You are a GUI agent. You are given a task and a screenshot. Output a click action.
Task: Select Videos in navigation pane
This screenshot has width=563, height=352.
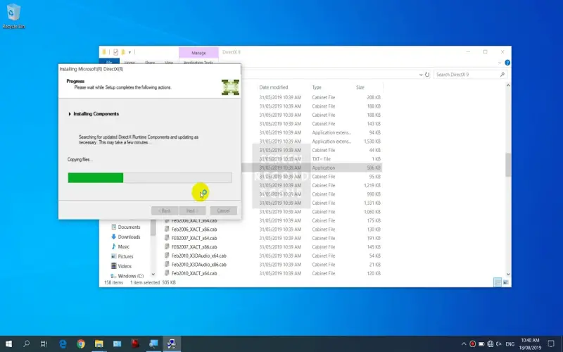coord(121,266)
